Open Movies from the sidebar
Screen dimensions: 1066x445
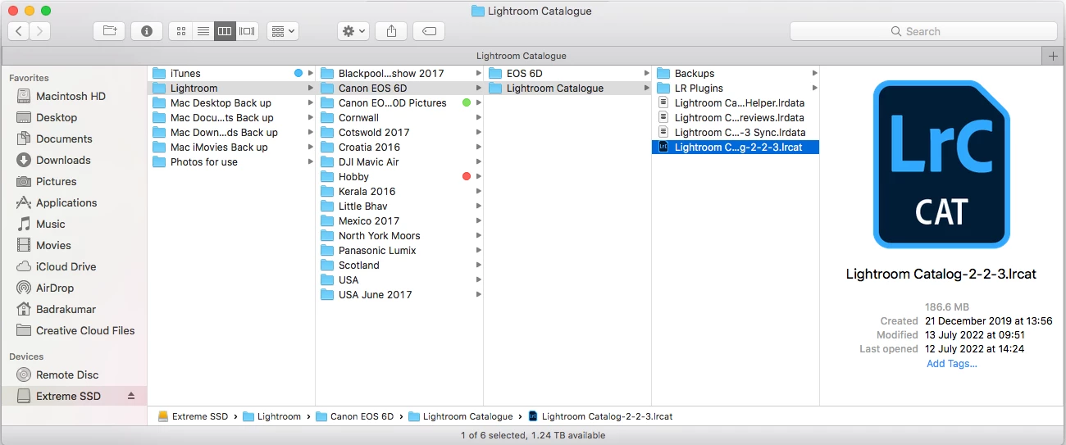[53, 245]
